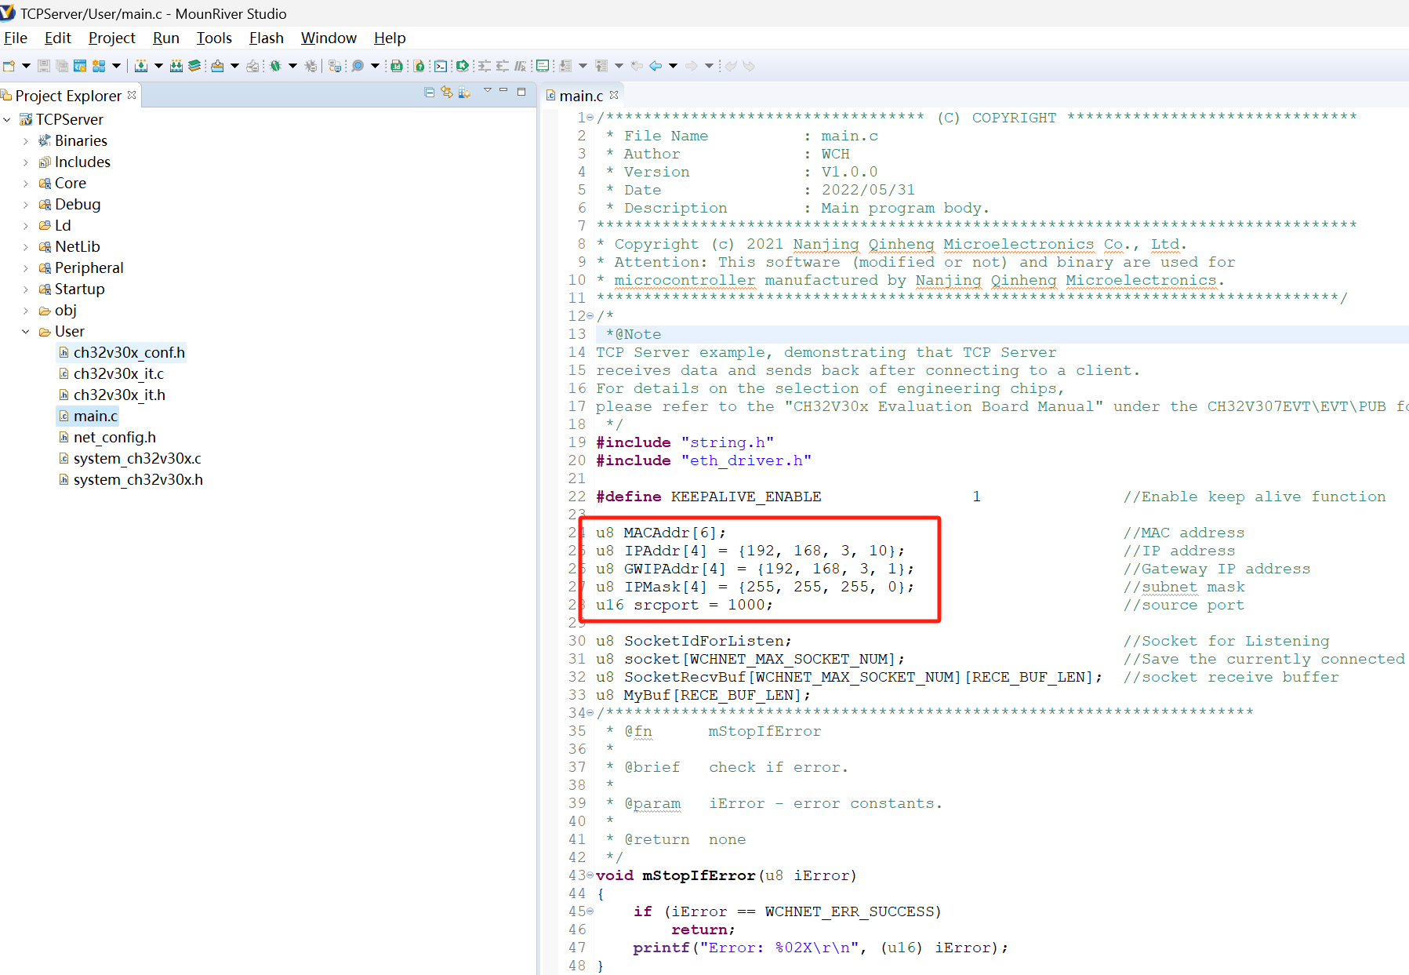This screenshot has height=975, width=1409.
Task: Click the help document toolbar icon with question mark
Action: 419,66
